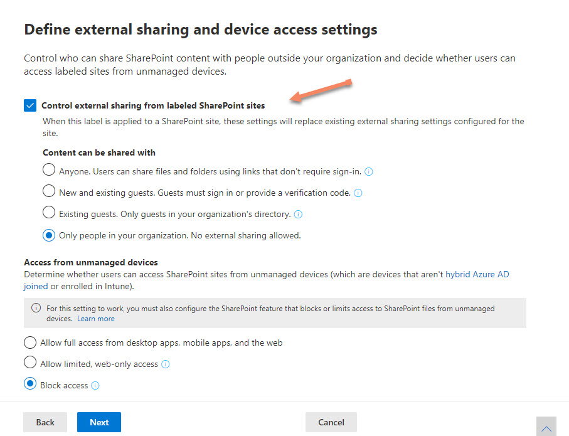Click info icon in the gray notice banner

click(x=36, y=308)
